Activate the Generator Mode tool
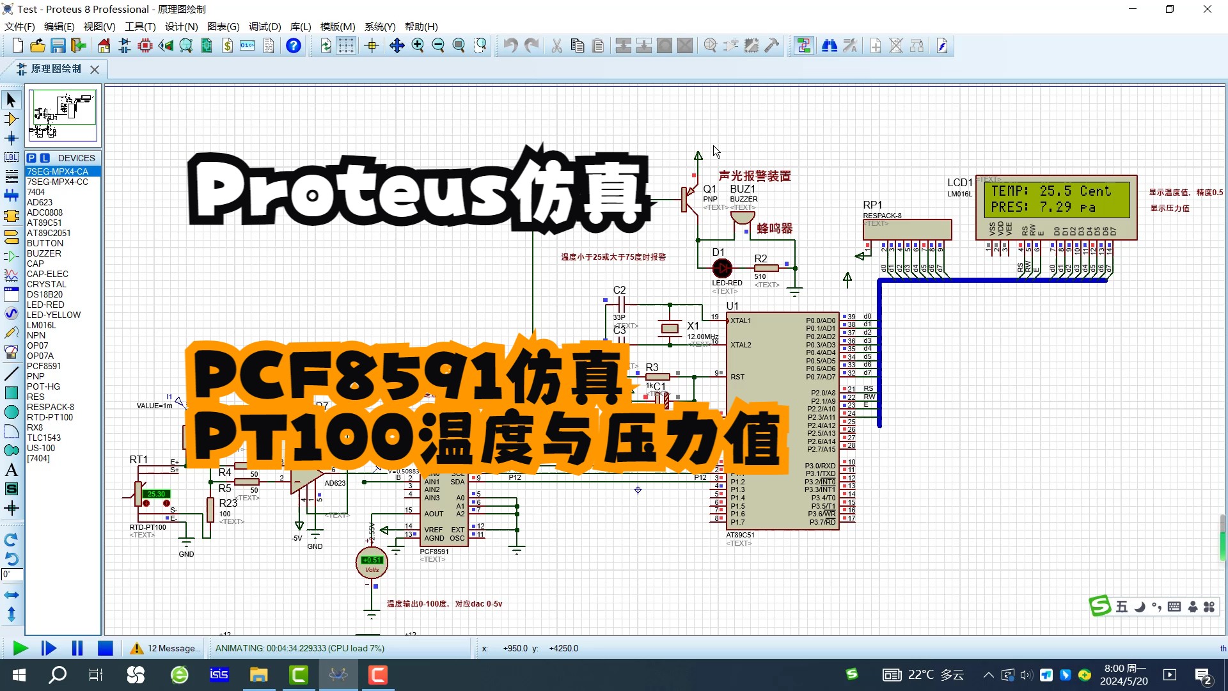1228x691 pixels. tap(11, 313)
